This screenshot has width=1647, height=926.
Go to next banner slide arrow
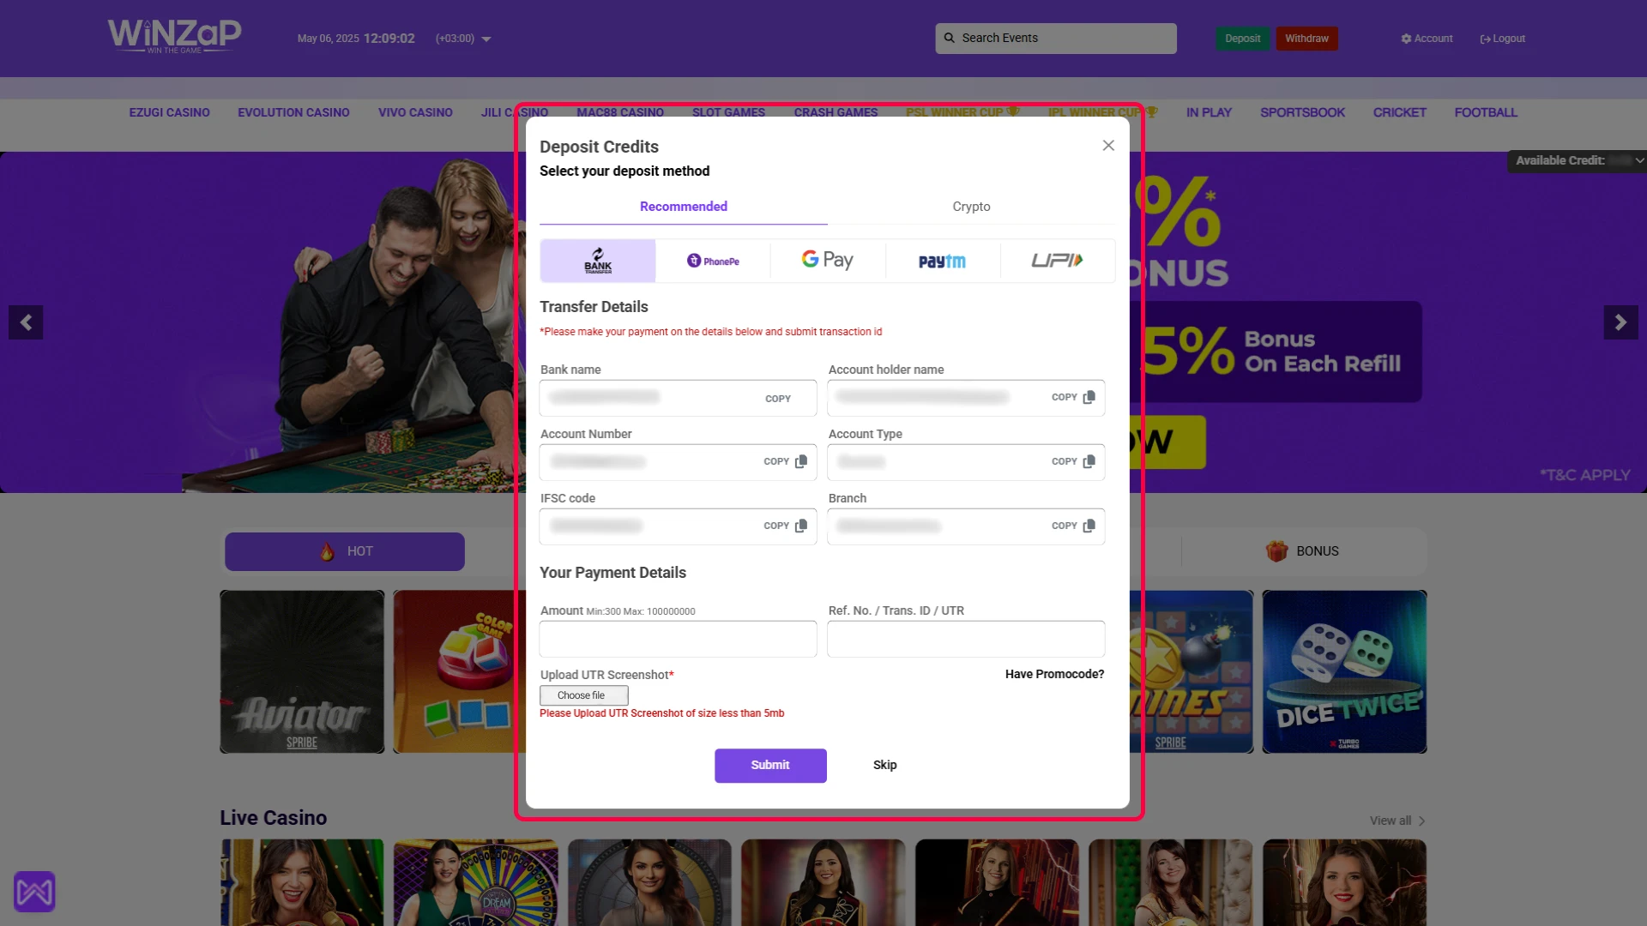(1620, 322)
